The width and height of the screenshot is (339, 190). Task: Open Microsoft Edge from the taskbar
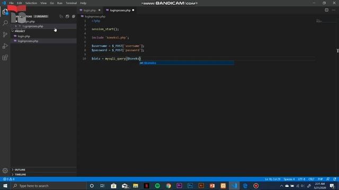pyautogui.click(x=245, y=186)
